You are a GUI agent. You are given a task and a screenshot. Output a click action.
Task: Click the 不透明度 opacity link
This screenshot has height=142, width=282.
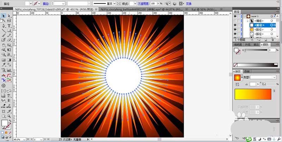(143, 4)
